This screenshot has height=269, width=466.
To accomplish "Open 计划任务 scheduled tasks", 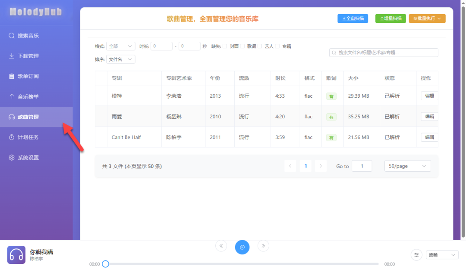I will (28, 137).
